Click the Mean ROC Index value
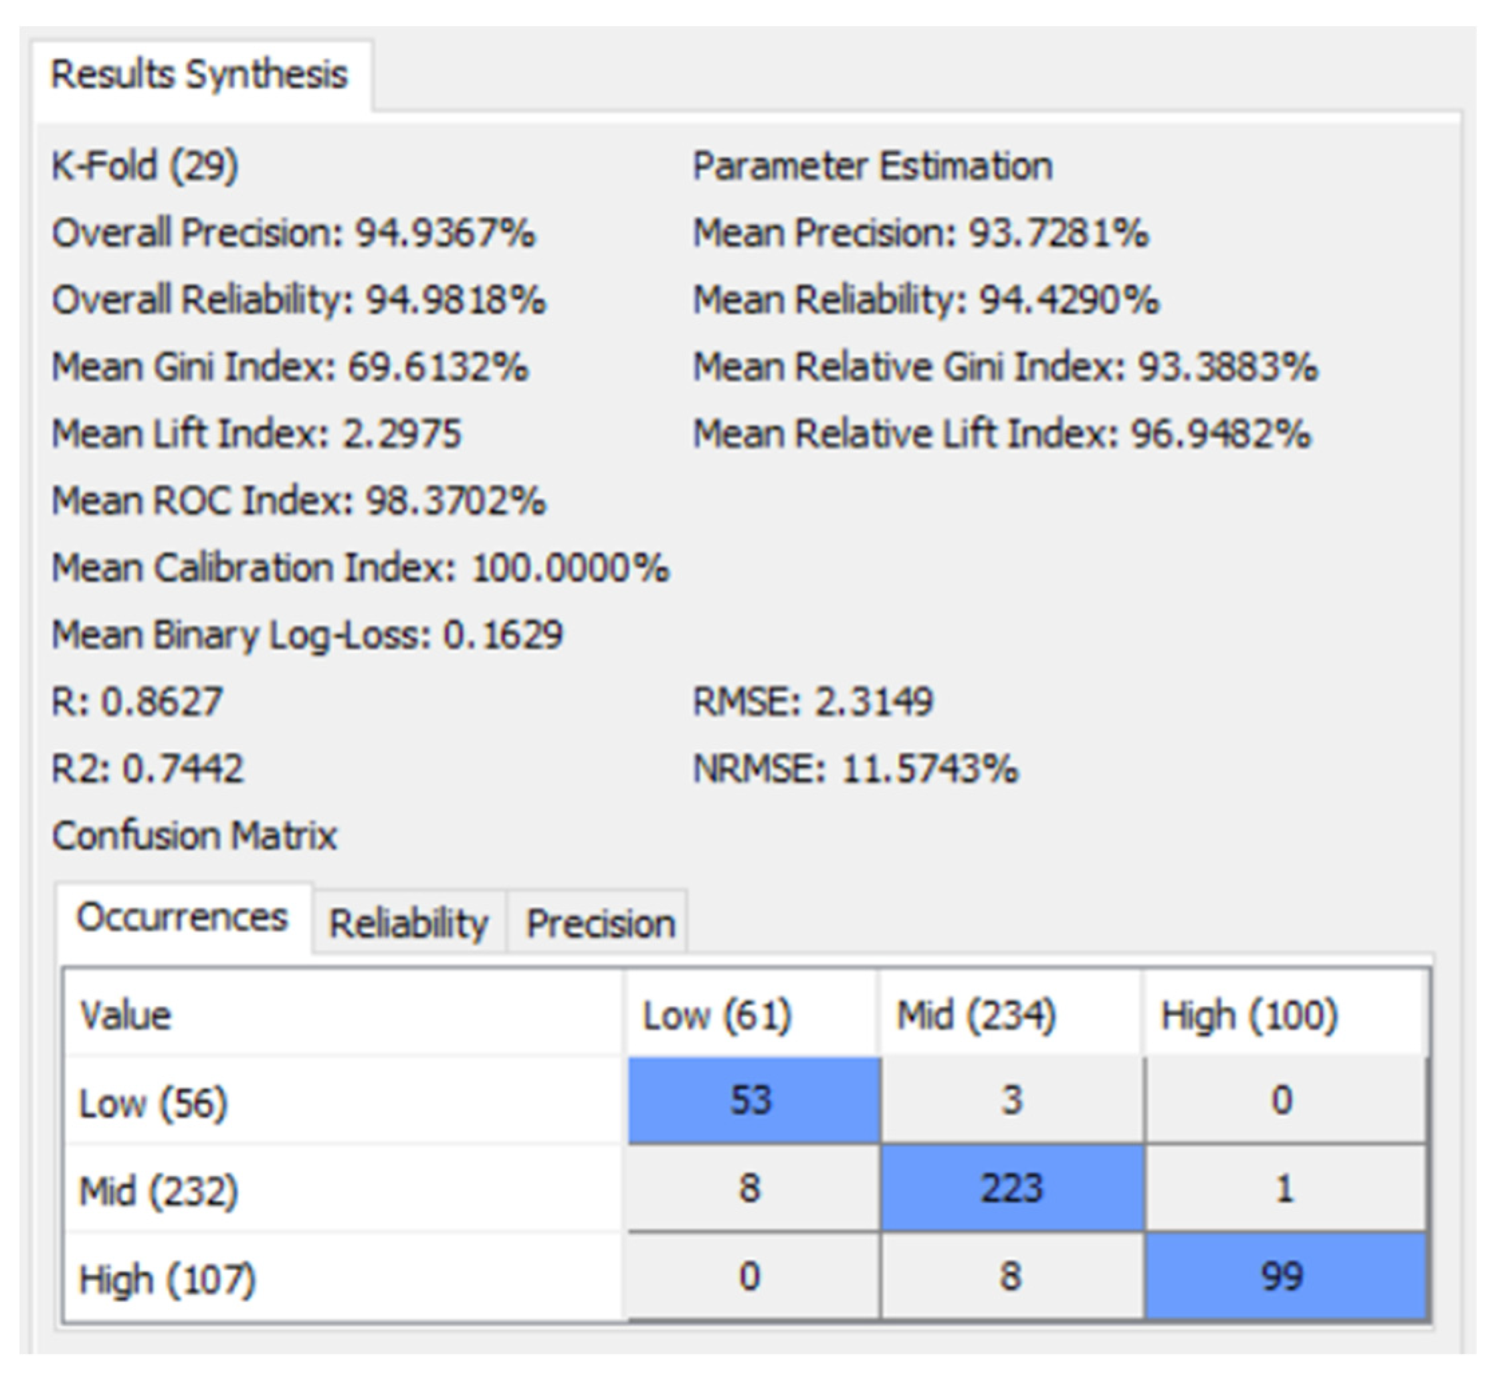 click(455, 500)
